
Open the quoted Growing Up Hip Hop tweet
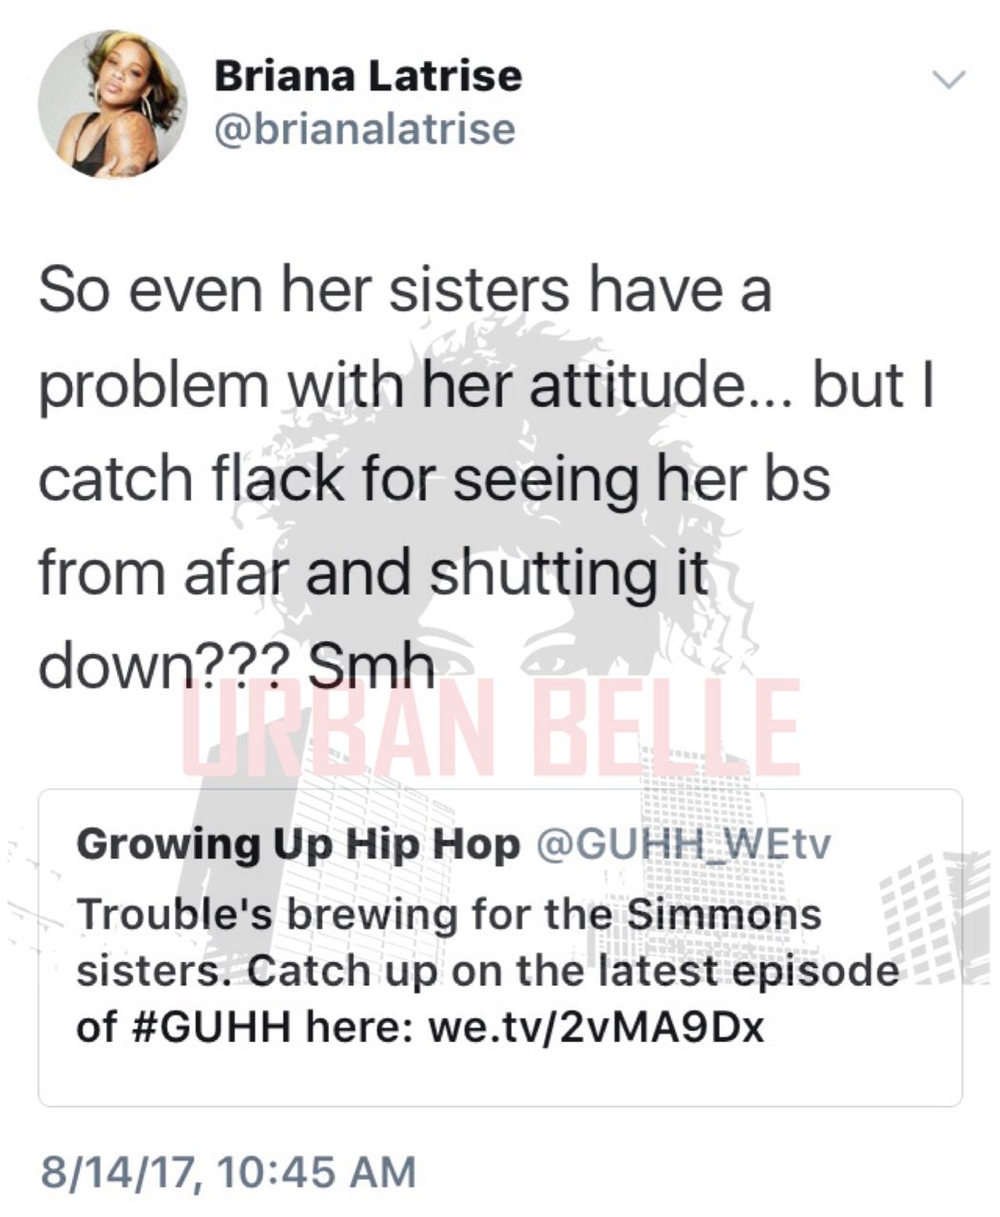[x=500, y=948]
